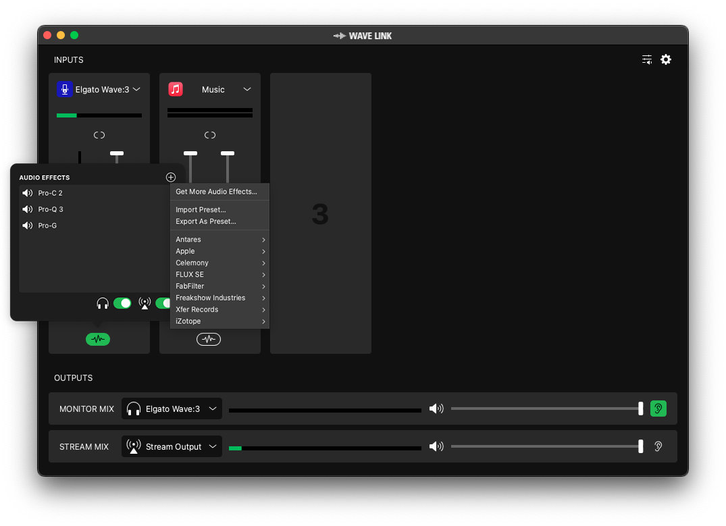Select Get More Audio Effects...

220,192
